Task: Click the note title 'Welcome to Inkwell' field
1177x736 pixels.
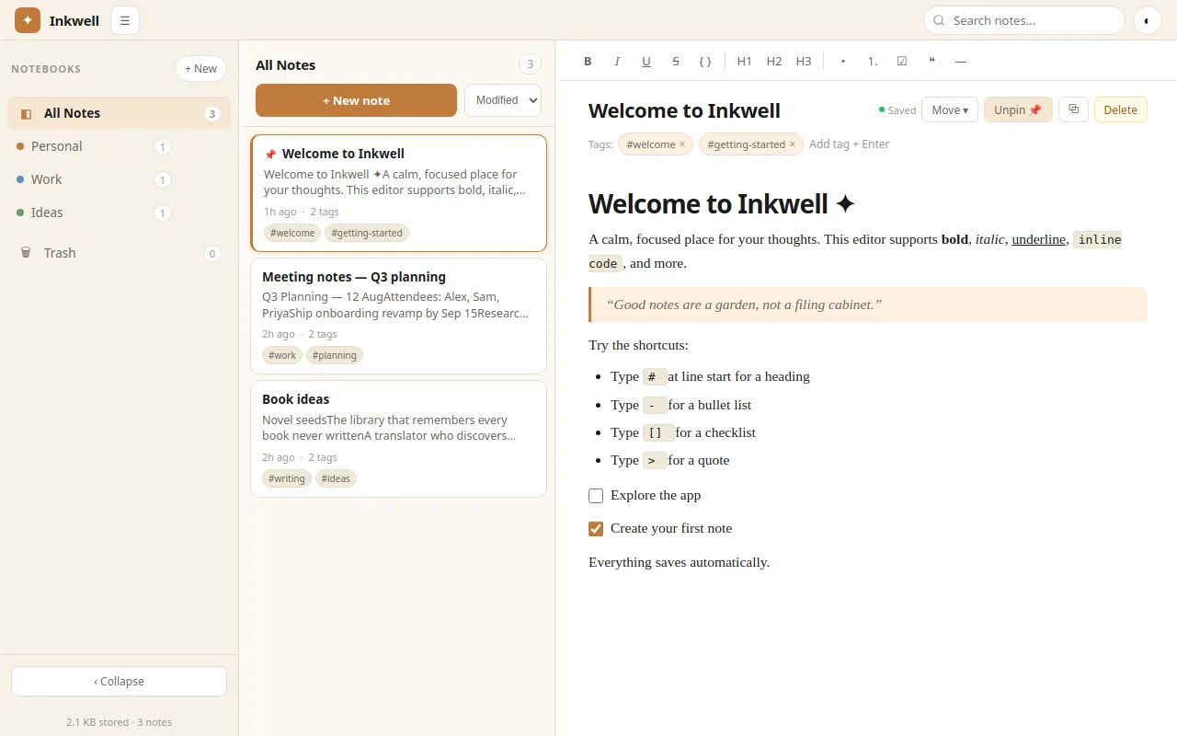Action: (726, 110)
